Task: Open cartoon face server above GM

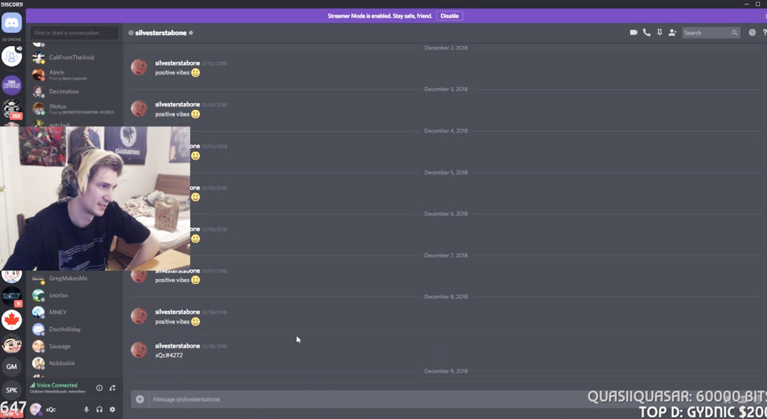Action: (12, 344)
